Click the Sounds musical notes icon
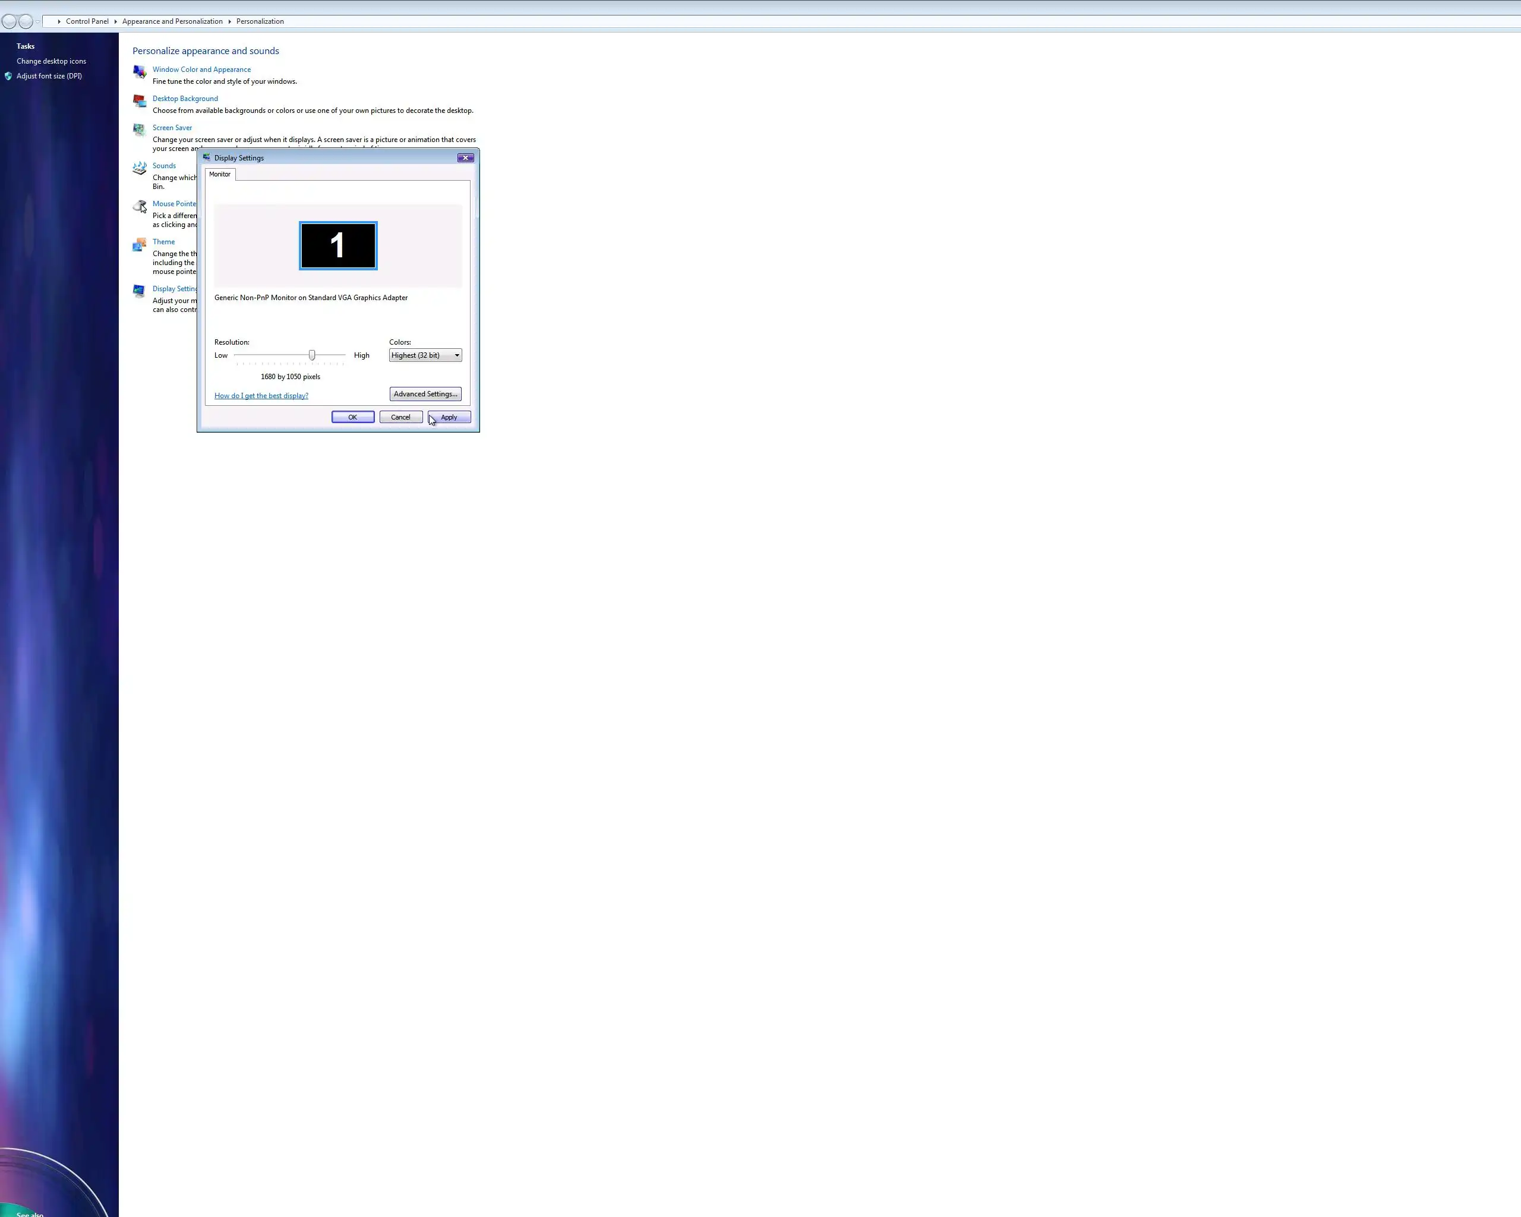Screen dimensions: 1521x1217 (x=140, y=168)
